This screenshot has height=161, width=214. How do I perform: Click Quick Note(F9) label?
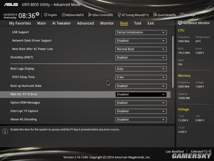click(x=166, y=15)
